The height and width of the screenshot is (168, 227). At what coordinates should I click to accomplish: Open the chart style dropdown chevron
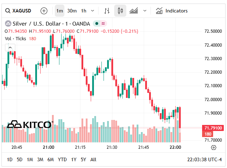144,11
